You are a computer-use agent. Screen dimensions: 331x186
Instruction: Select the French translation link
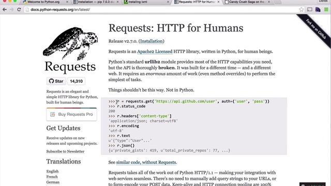(x=52, y=177)
